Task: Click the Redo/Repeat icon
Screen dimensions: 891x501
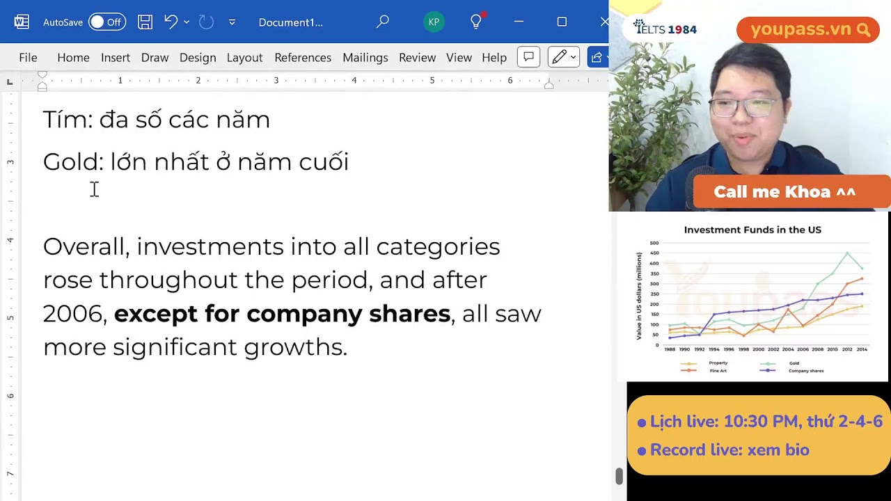Action: tap(206, 22)
